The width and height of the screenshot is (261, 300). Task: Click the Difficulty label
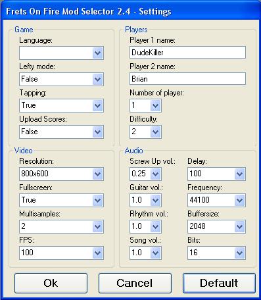pos(143,119)
